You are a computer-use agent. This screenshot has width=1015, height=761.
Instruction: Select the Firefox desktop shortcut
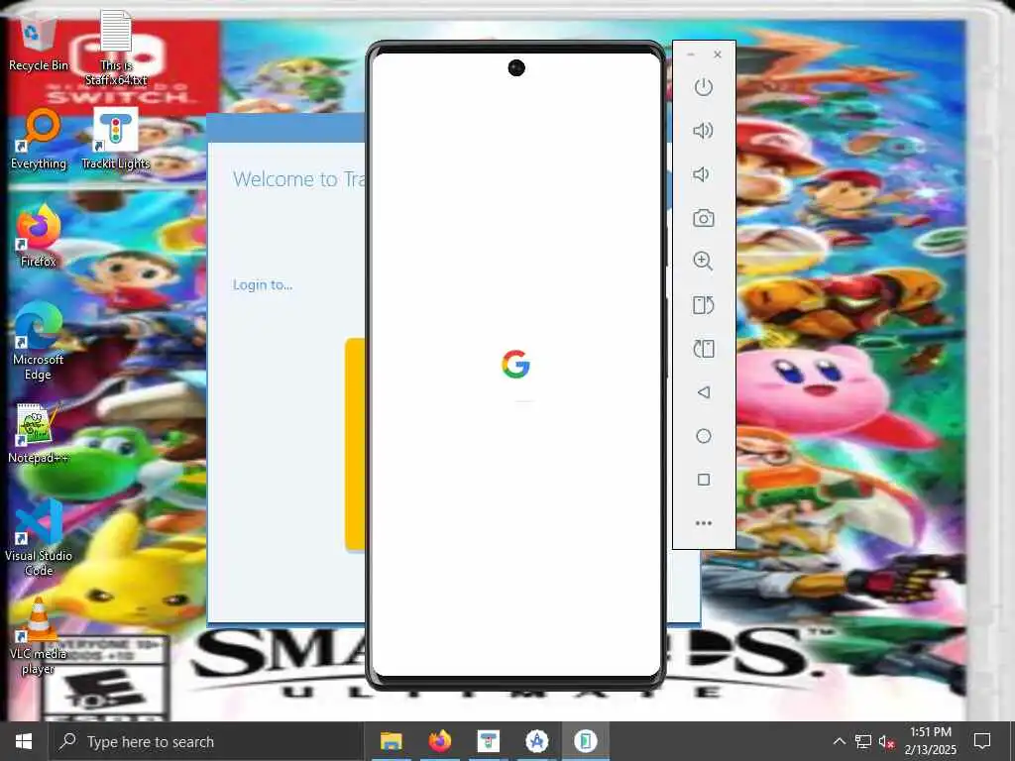(39, 237)
